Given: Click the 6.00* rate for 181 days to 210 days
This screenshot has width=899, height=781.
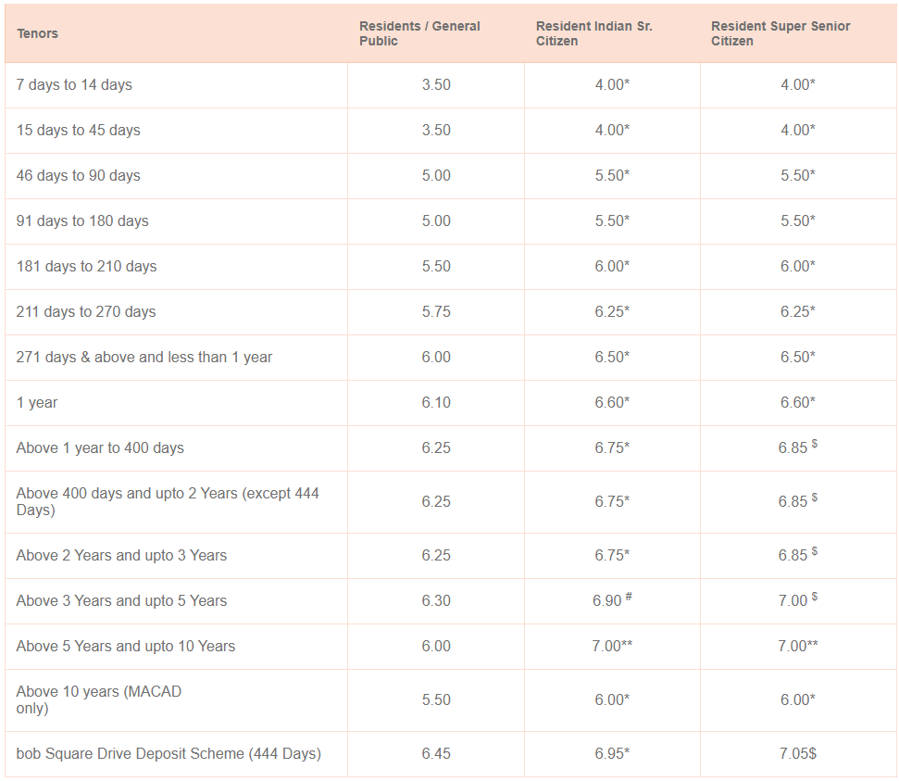Looking at the screenshot, I should point(613,266).
